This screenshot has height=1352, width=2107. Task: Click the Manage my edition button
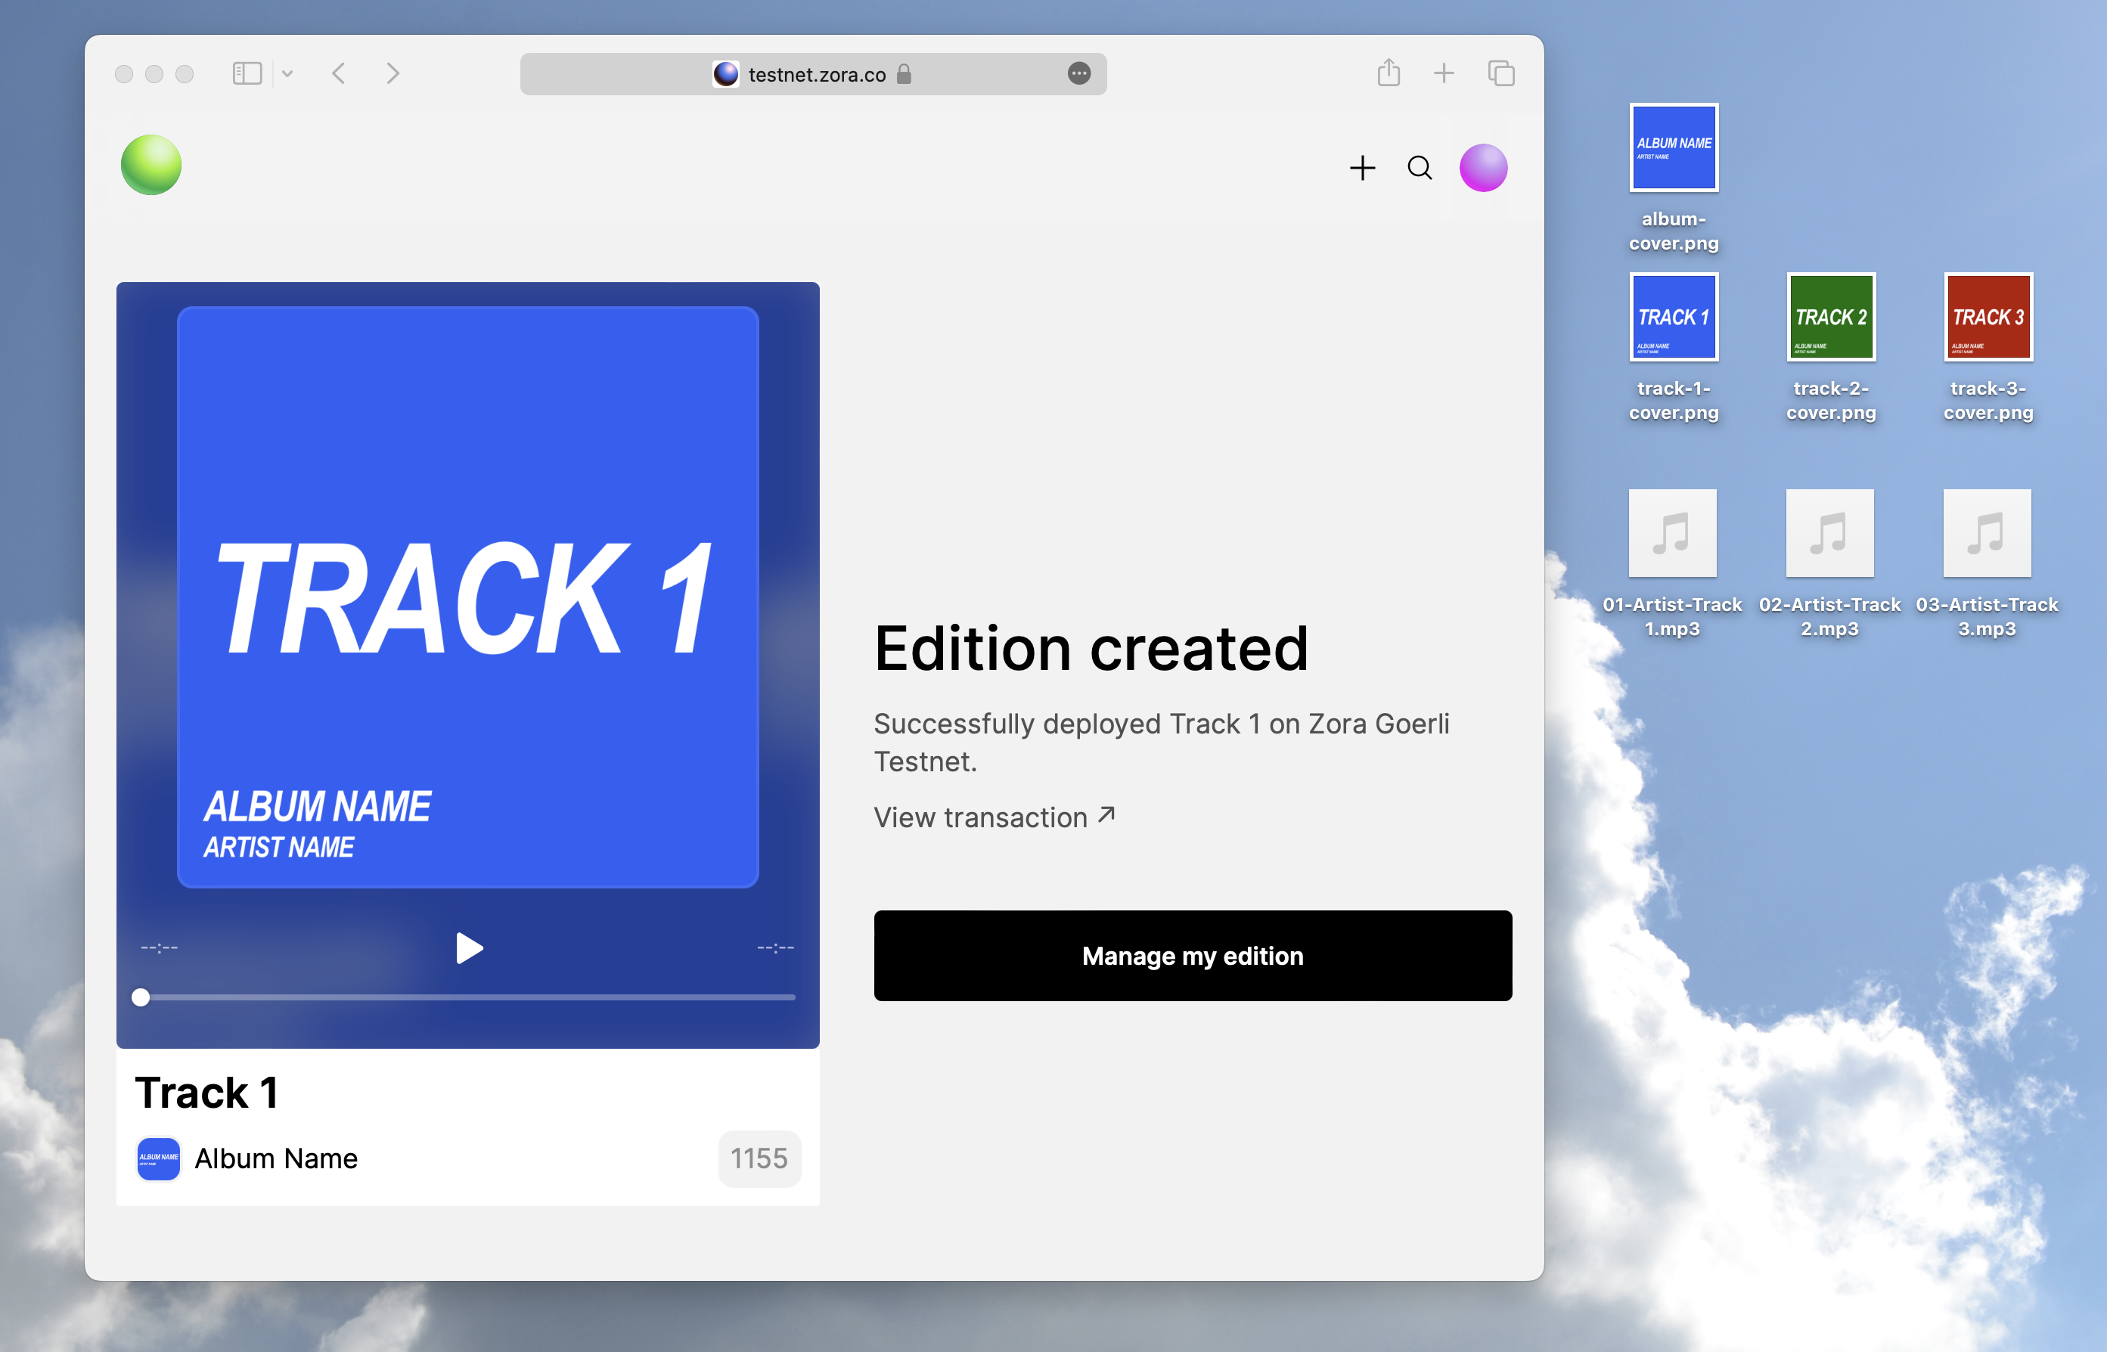pos(1192,955)
